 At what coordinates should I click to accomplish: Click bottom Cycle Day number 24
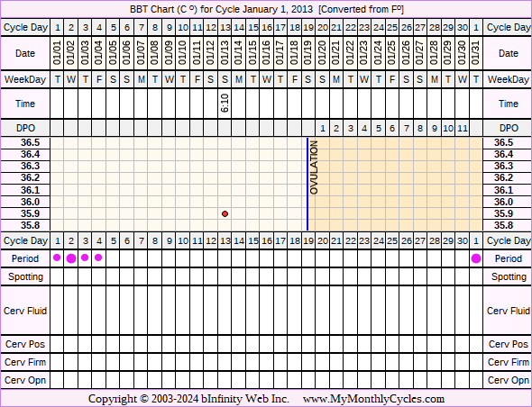[379, 241]
